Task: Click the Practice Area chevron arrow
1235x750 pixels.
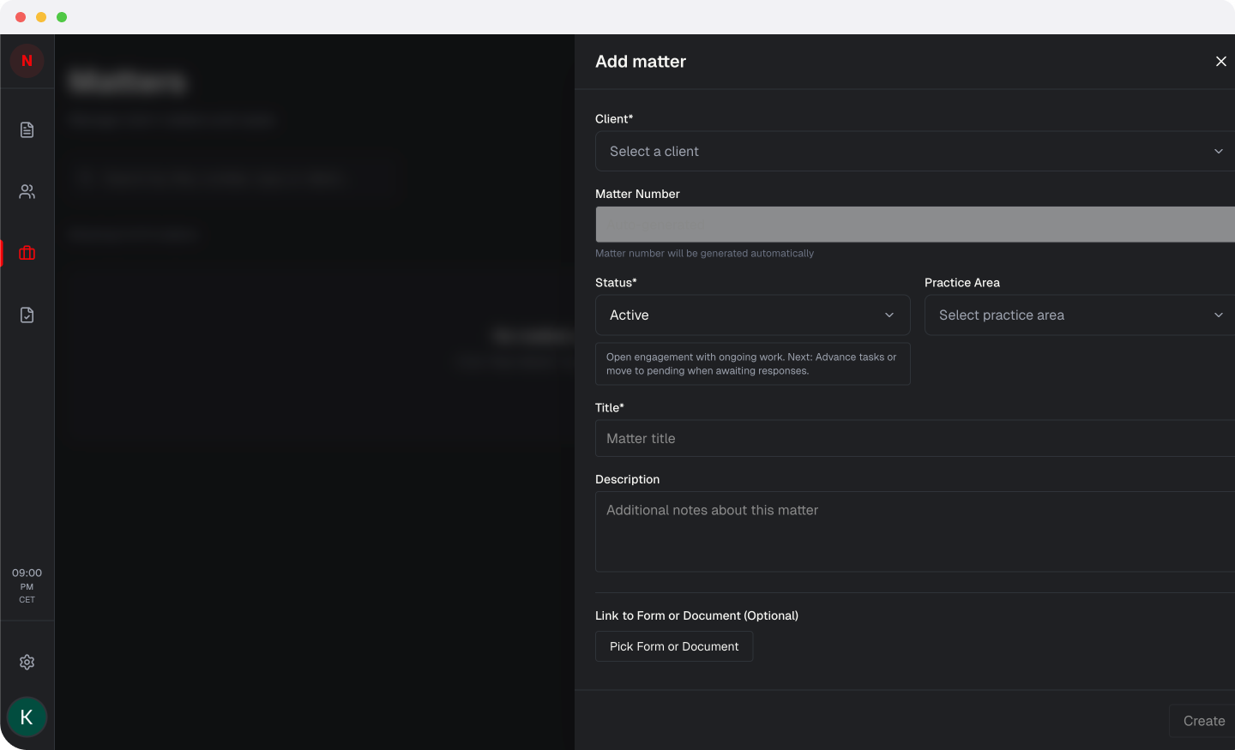Action: click(x=1219, y=315)
